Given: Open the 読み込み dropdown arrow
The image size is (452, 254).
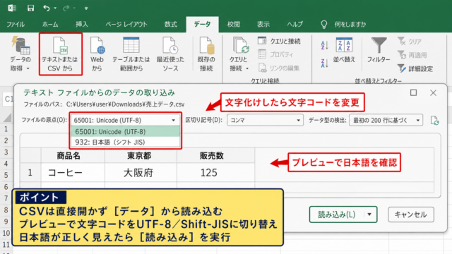Looking at the screenshot, I should [370, 214].
